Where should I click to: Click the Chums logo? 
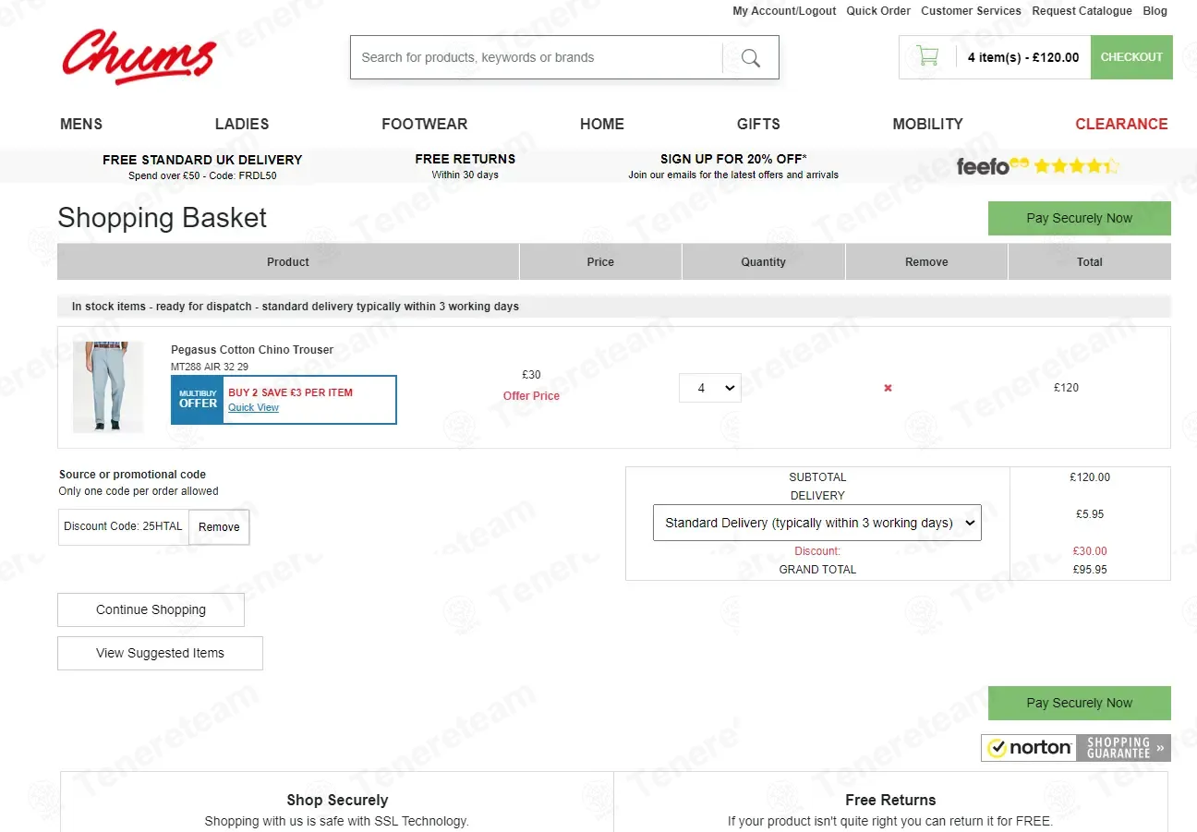tap(139, 56)
